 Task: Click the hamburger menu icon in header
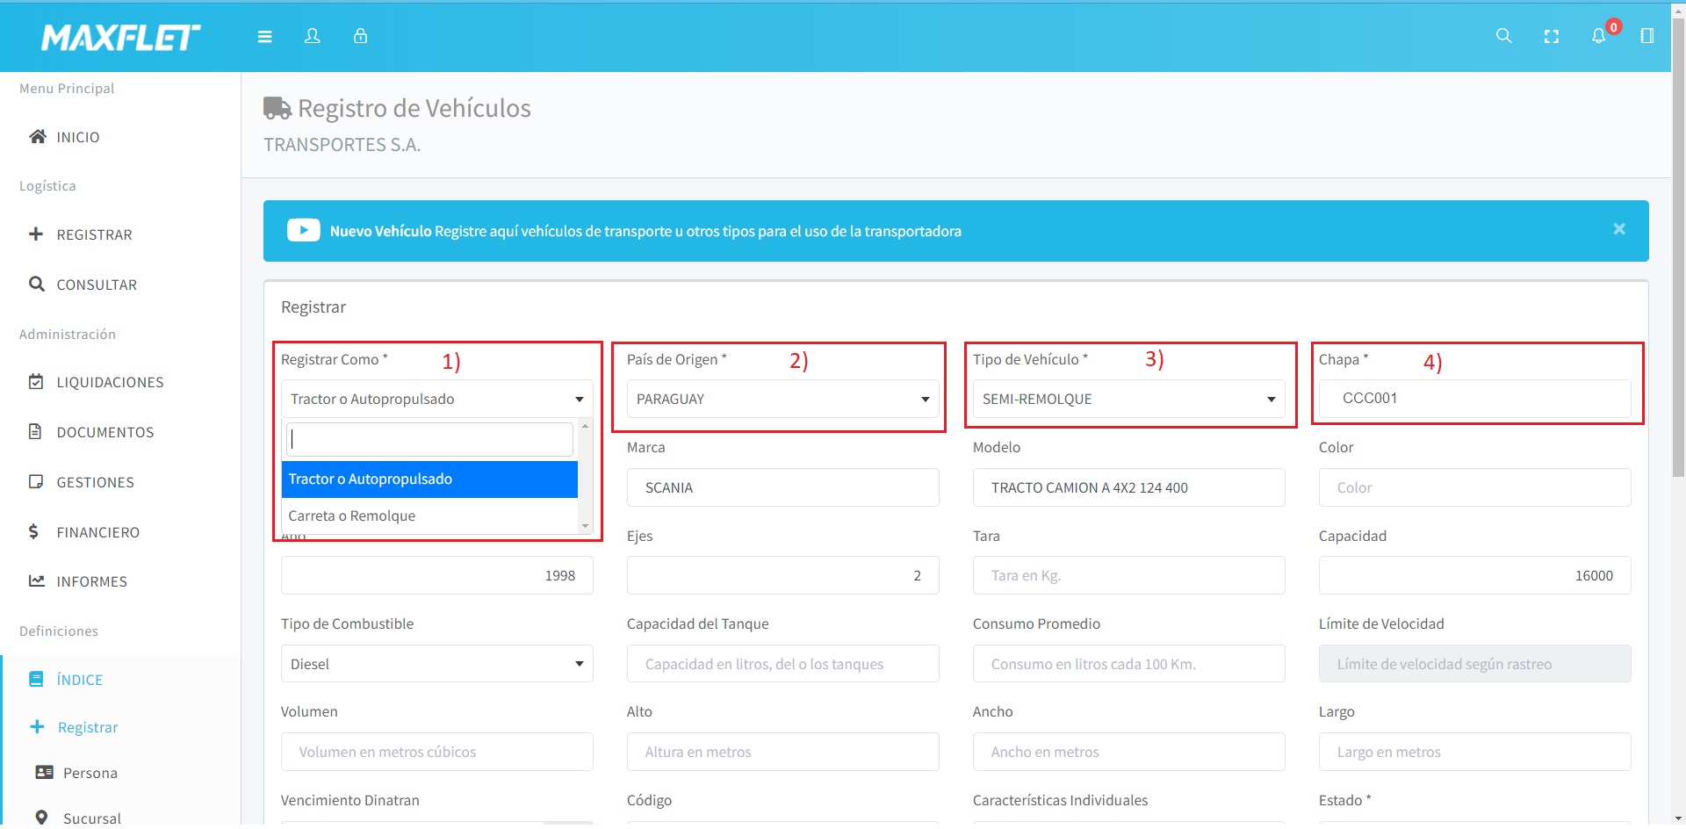click(x=264, y=36)
